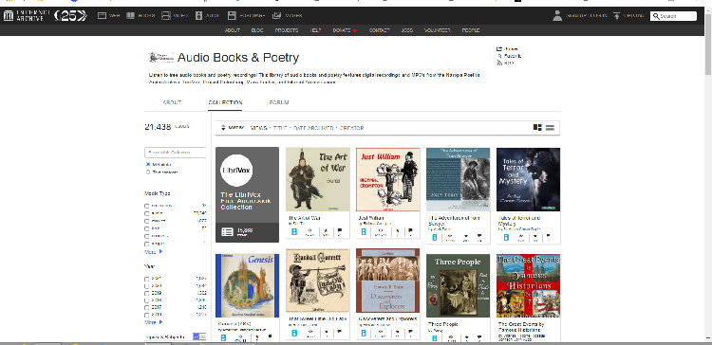Click the RSS feed icon
Viewport: 712px width, 345px height.
(499, 63)
